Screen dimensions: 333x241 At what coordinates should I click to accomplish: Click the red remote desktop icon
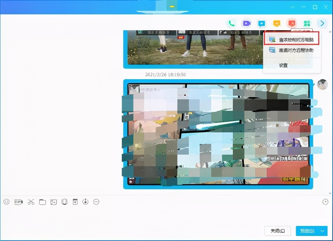tap(292, 23)
